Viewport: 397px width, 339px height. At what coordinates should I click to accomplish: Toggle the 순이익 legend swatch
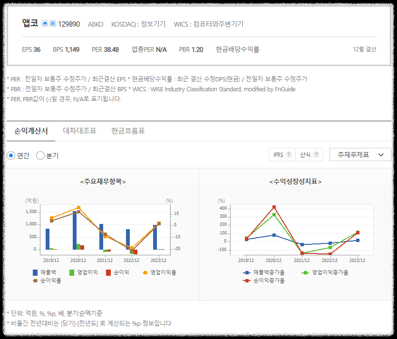click(108, 272)
